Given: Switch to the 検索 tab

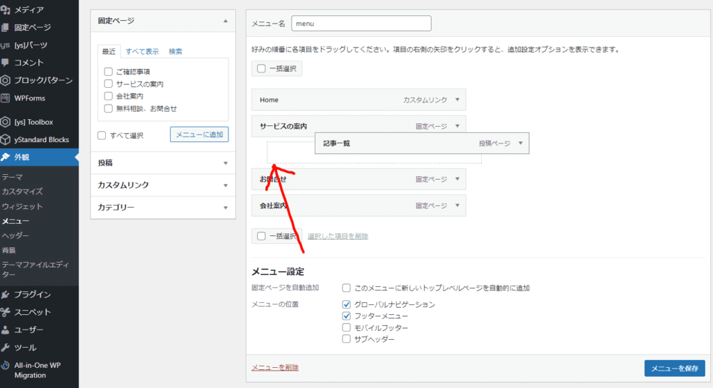Looking at the screenshot, I should [175, 52].
